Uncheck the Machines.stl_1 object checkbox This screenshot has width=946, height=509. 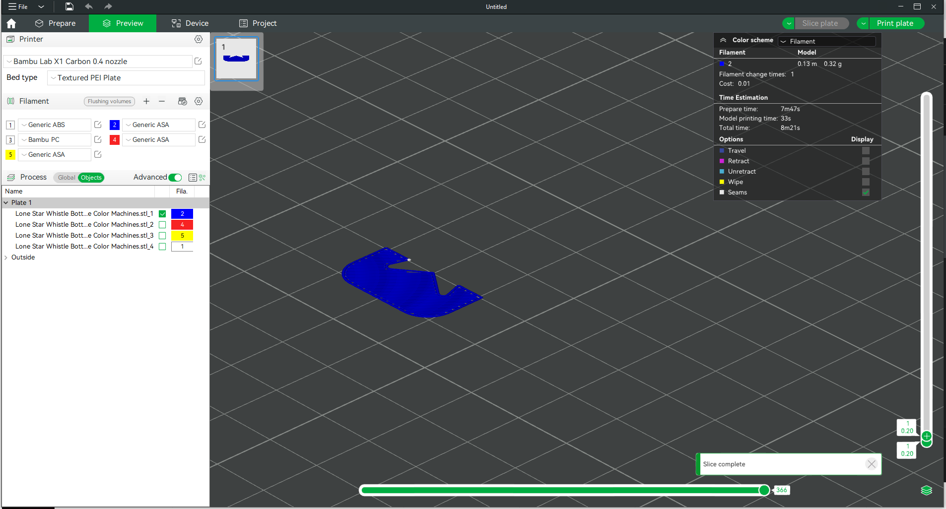(x=162, y=214)
